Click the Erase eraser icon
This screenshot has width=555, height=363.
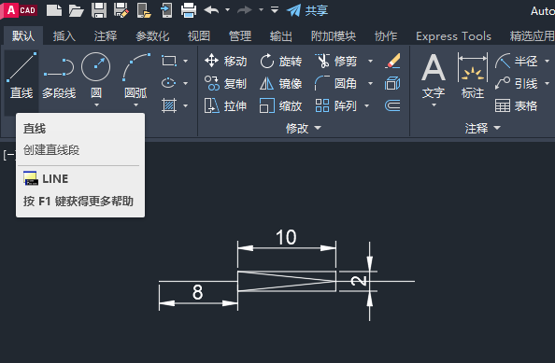tap(392, 61)
